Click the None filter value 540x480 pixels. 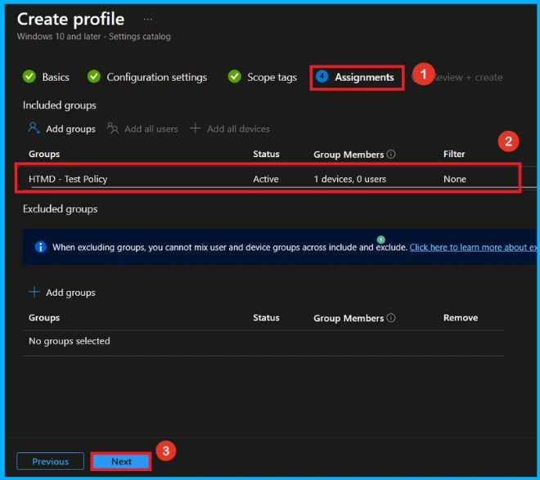(455, 179)
